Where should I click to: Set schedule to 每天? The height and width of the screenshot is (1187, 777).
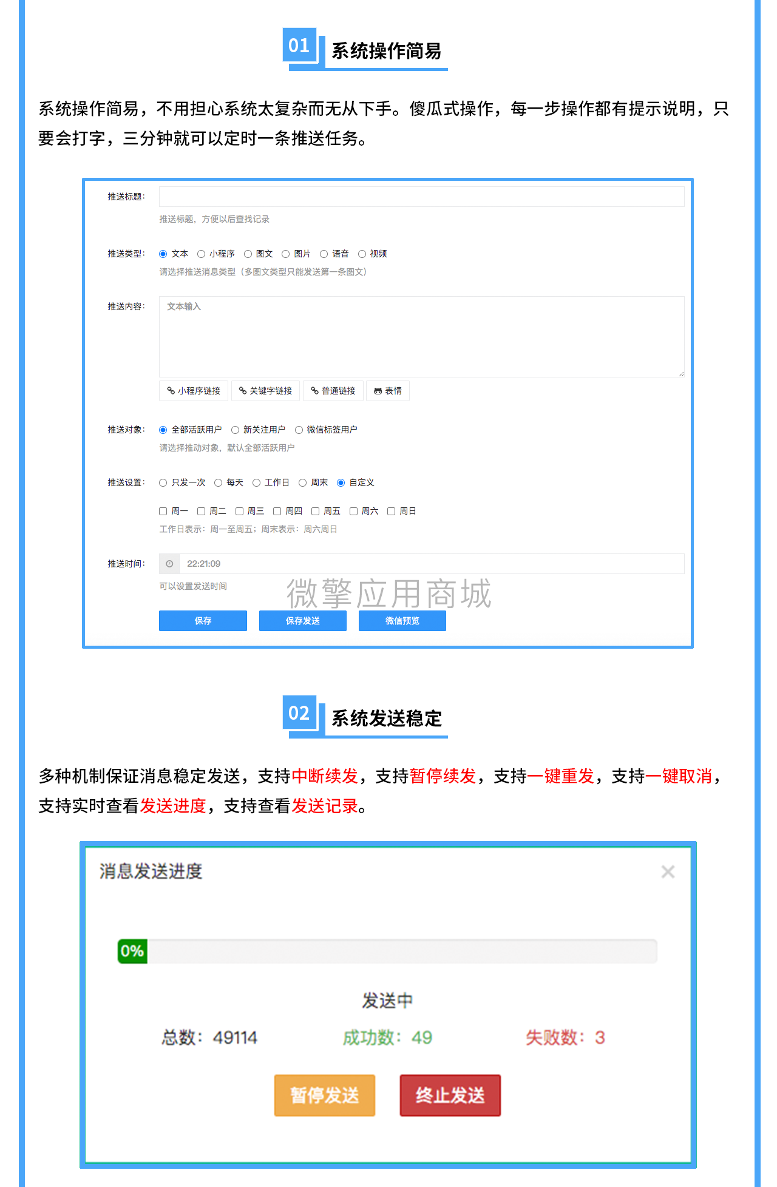218,482
